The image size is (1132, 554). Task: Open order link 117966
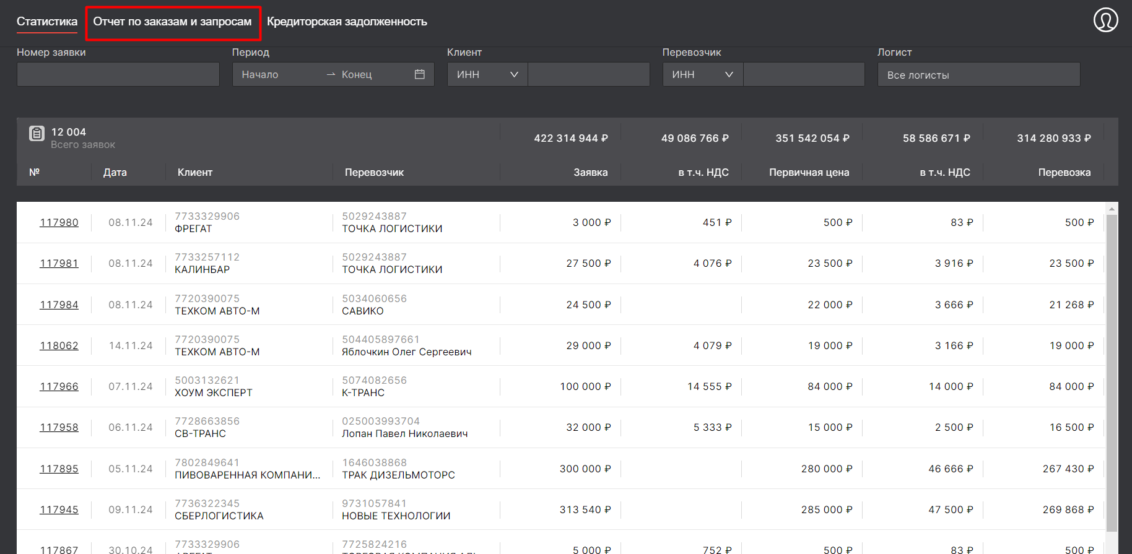point(59,386)
